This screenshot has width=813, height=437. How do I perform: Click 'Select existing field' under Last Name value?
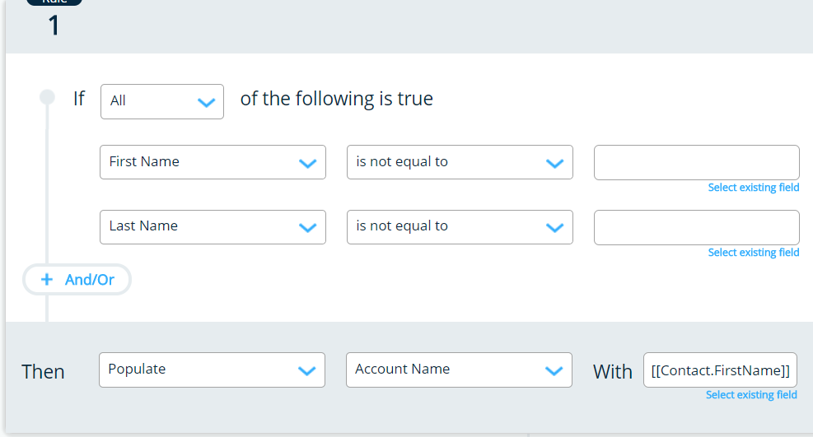tap(753, 253)
